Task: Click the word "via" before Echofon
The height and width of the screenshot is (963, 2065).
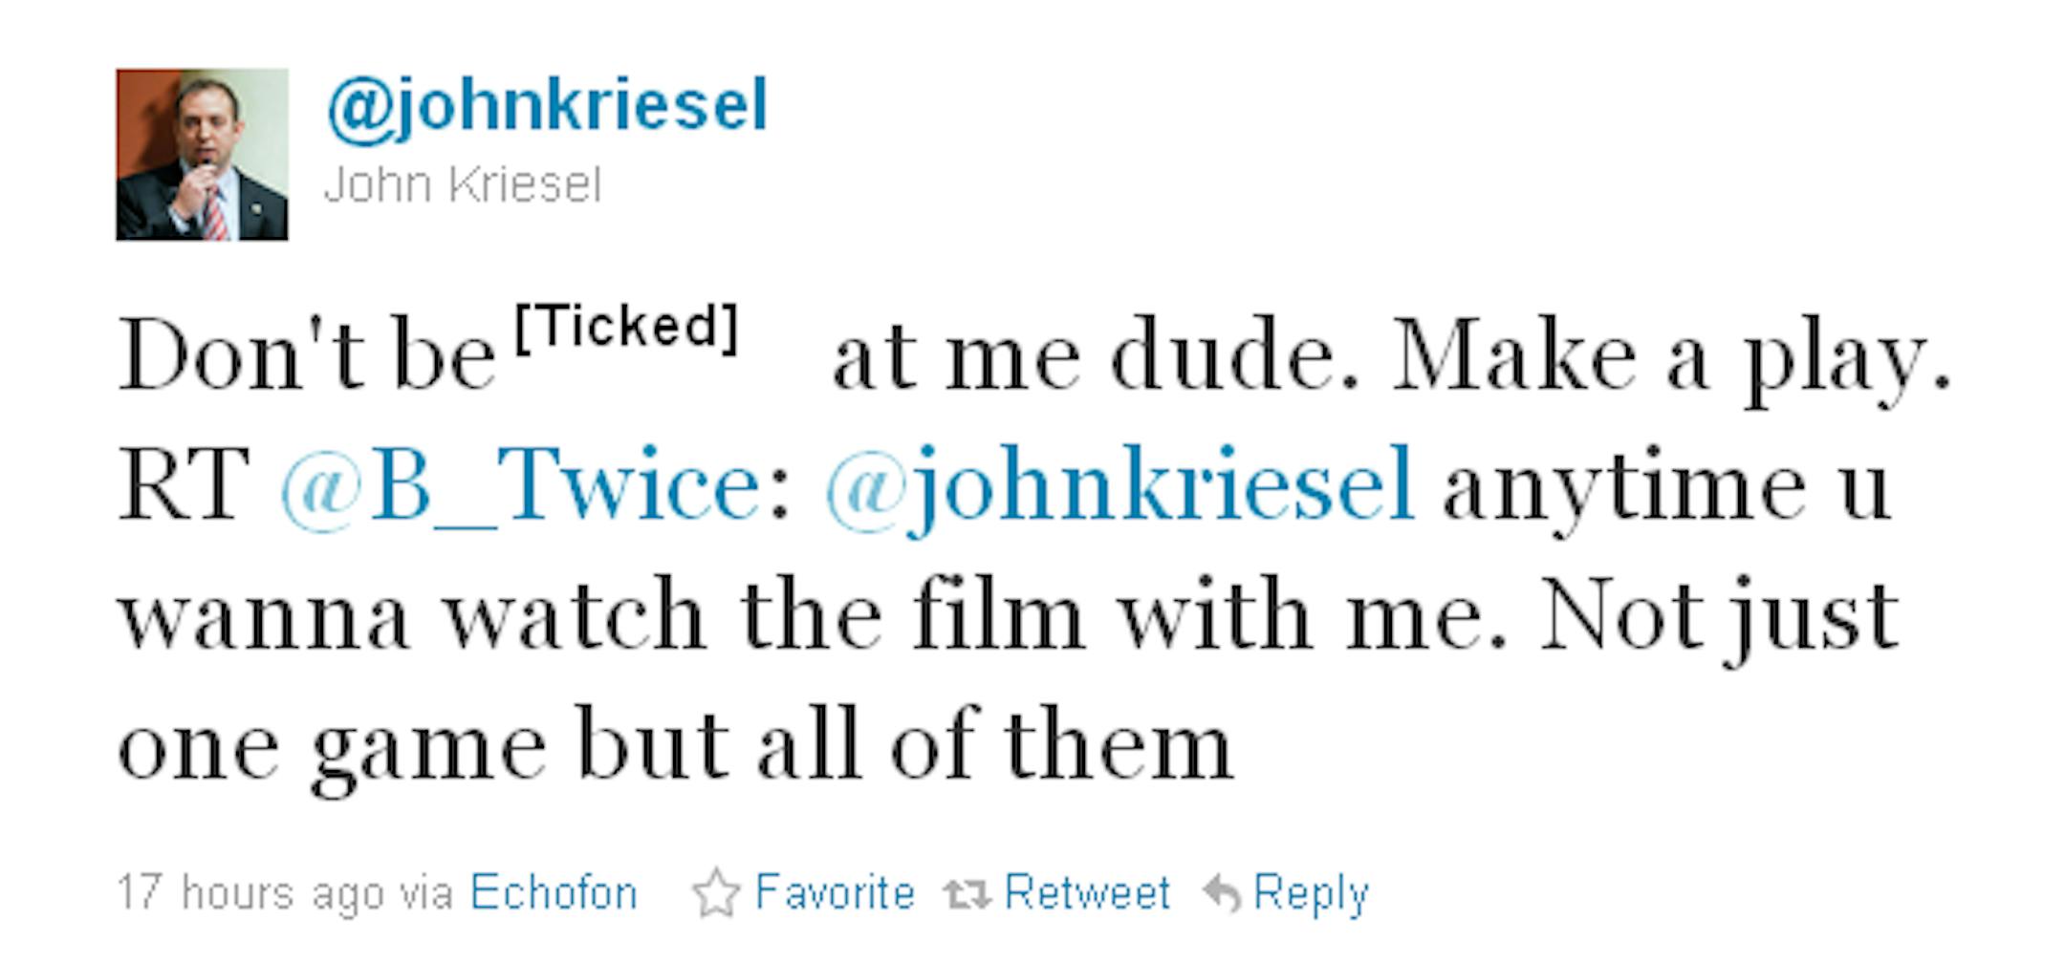Action: pos(425,893)
